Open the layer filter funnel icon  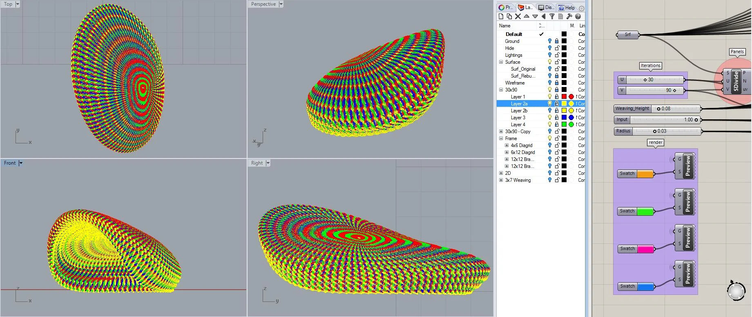[x=552, y=16]
